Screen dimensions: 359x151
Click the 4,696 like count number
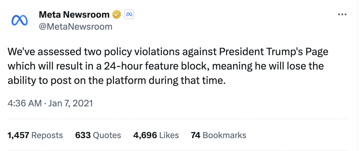pos(145,135)
